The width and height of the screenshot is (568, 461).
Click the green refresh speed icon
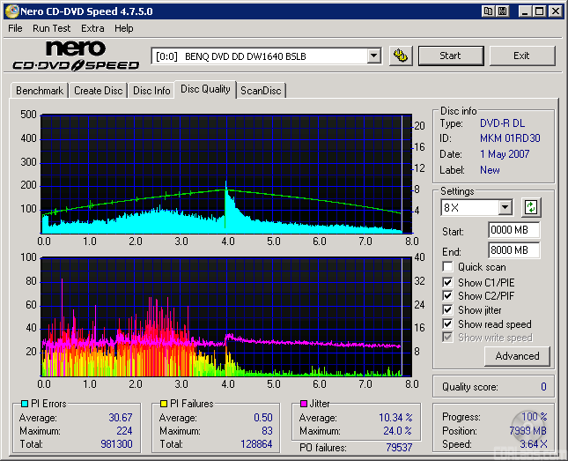pos(530,208)
